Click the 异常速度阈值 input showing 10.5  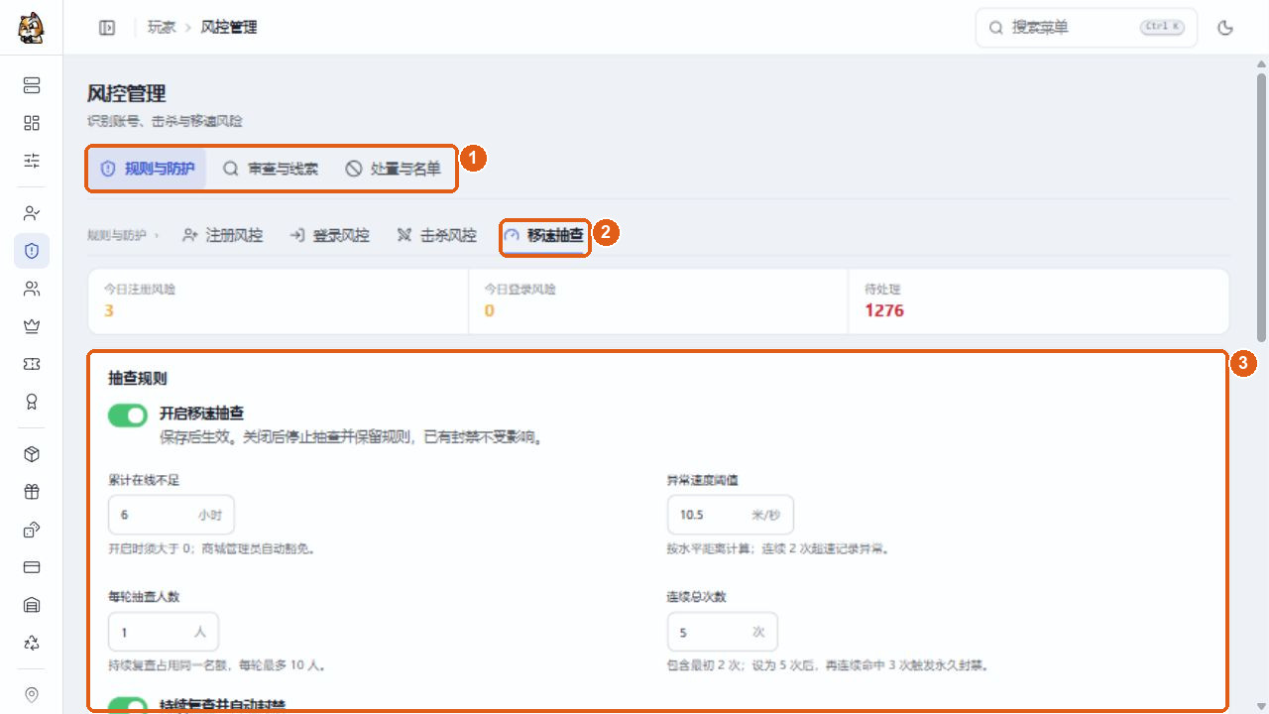731,515
